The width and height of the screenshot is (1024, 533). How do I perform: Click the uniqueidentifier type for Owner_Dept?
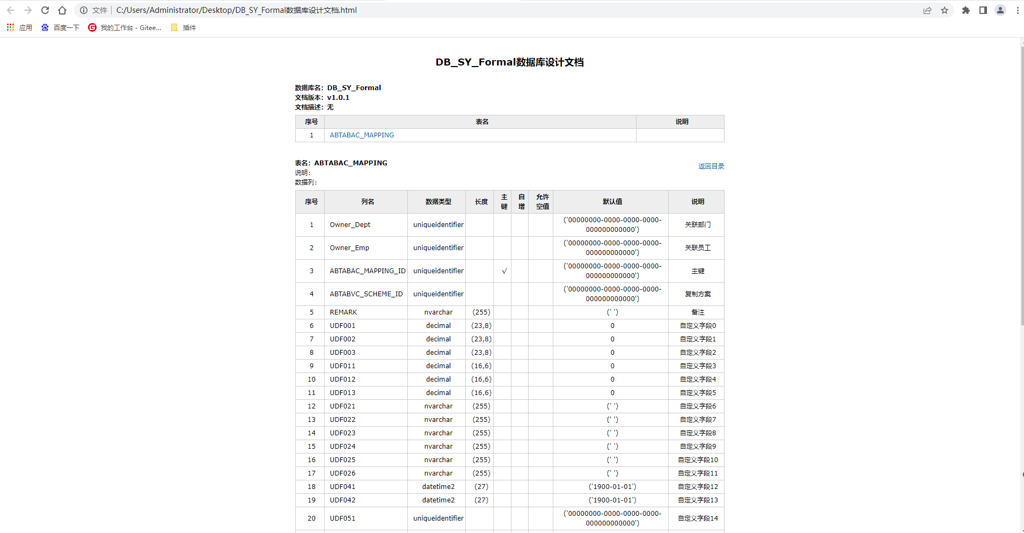click(438, 225)
